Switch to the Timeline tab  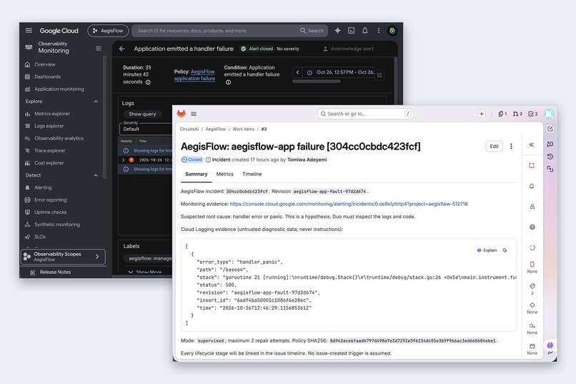click(252, 174)
